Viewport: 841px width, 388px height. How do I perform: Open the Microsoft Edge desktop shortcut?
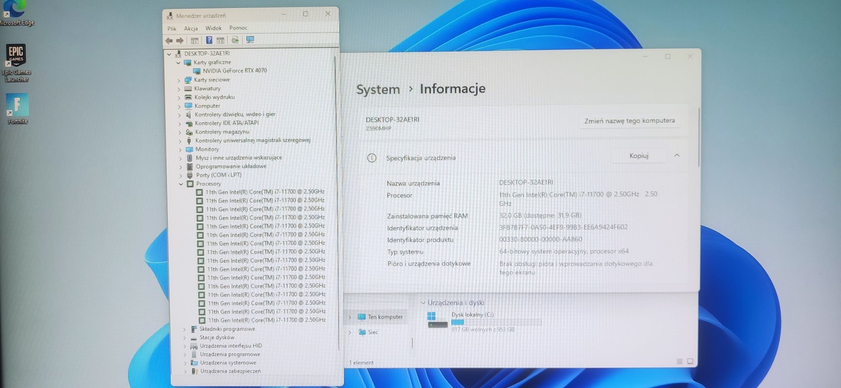coord(15,13)
